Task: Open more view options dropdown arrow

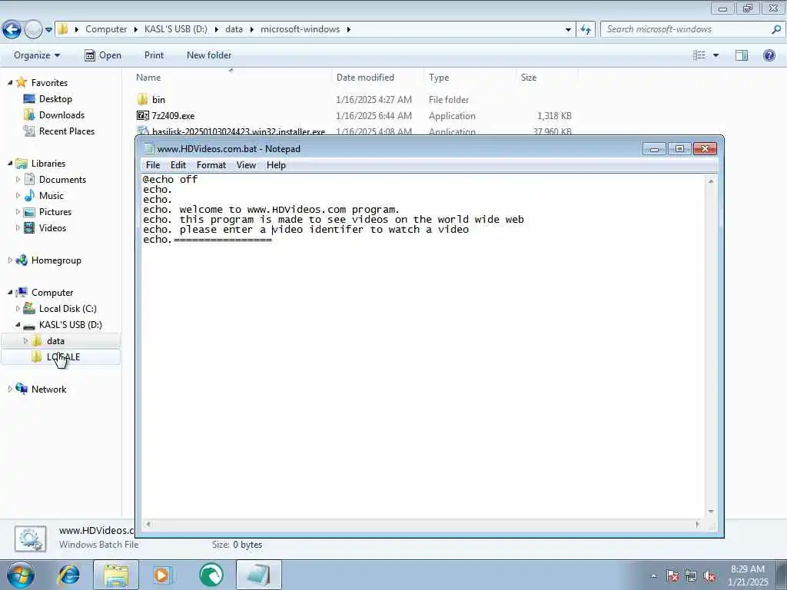Action: (x=716, y=55)
